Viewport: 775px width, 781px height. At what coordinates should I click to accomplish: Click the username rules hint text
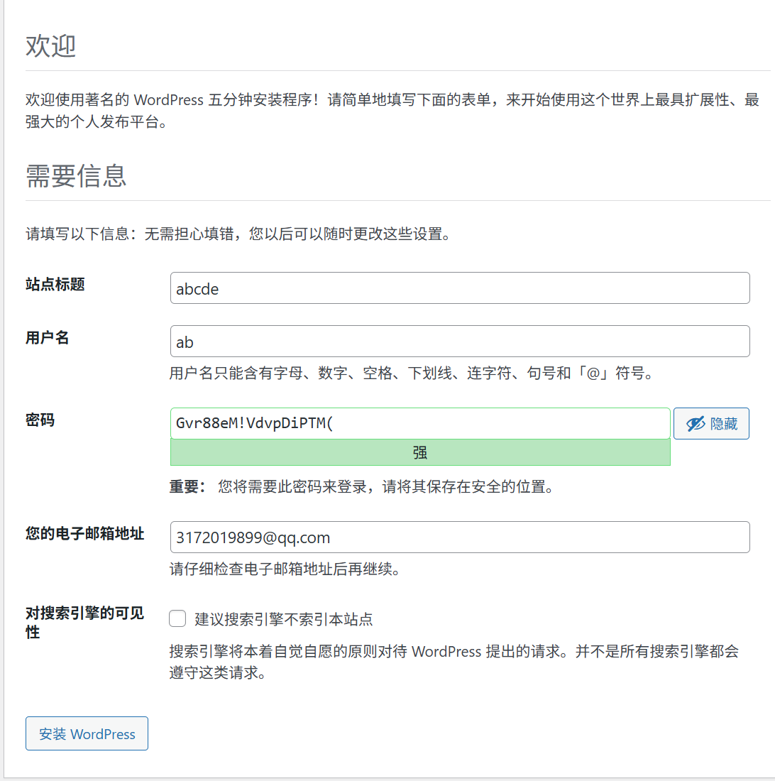(x=412, y=373)
